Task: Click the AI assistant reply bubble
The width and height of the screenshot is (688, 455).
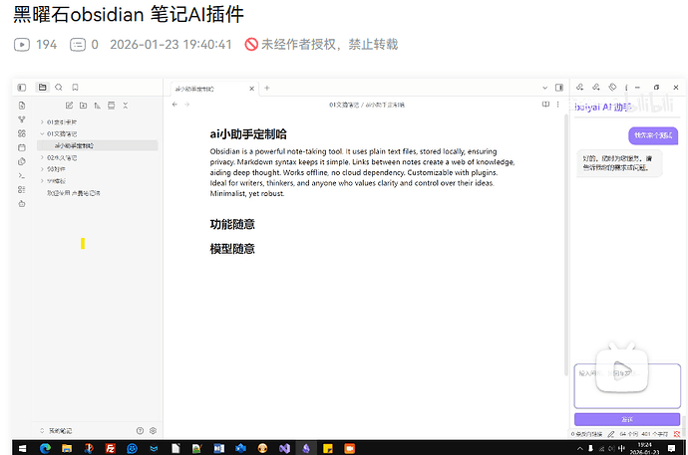Action: pos(618,163)
